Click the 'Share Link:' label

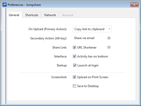(x=59, y=48)
